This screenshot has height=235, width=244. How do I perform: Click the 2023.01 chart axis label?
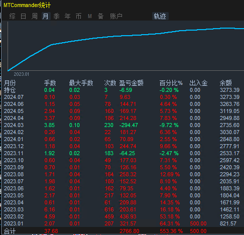22,74
